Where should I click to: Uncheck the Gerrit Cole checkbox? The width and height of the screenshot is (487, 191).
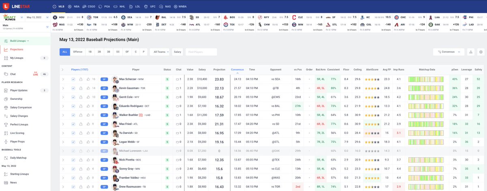coord(73,97)
